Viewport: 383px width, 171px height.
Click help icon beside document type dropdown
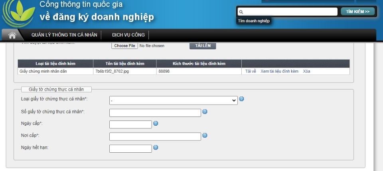(x=241, y=99)
